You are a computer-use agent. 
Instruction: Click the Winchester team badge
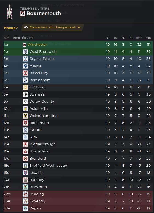click(x=24, y=45)
